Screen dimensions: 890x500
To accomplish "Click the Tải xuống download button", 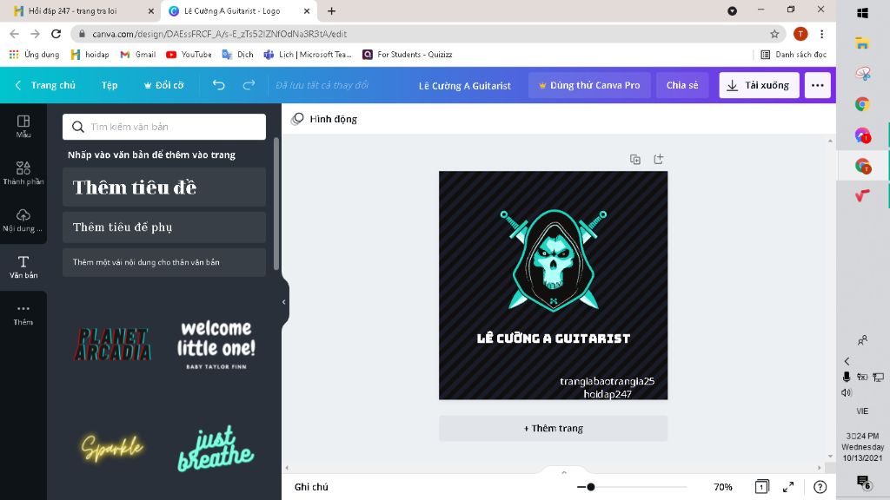I will 759,85.
